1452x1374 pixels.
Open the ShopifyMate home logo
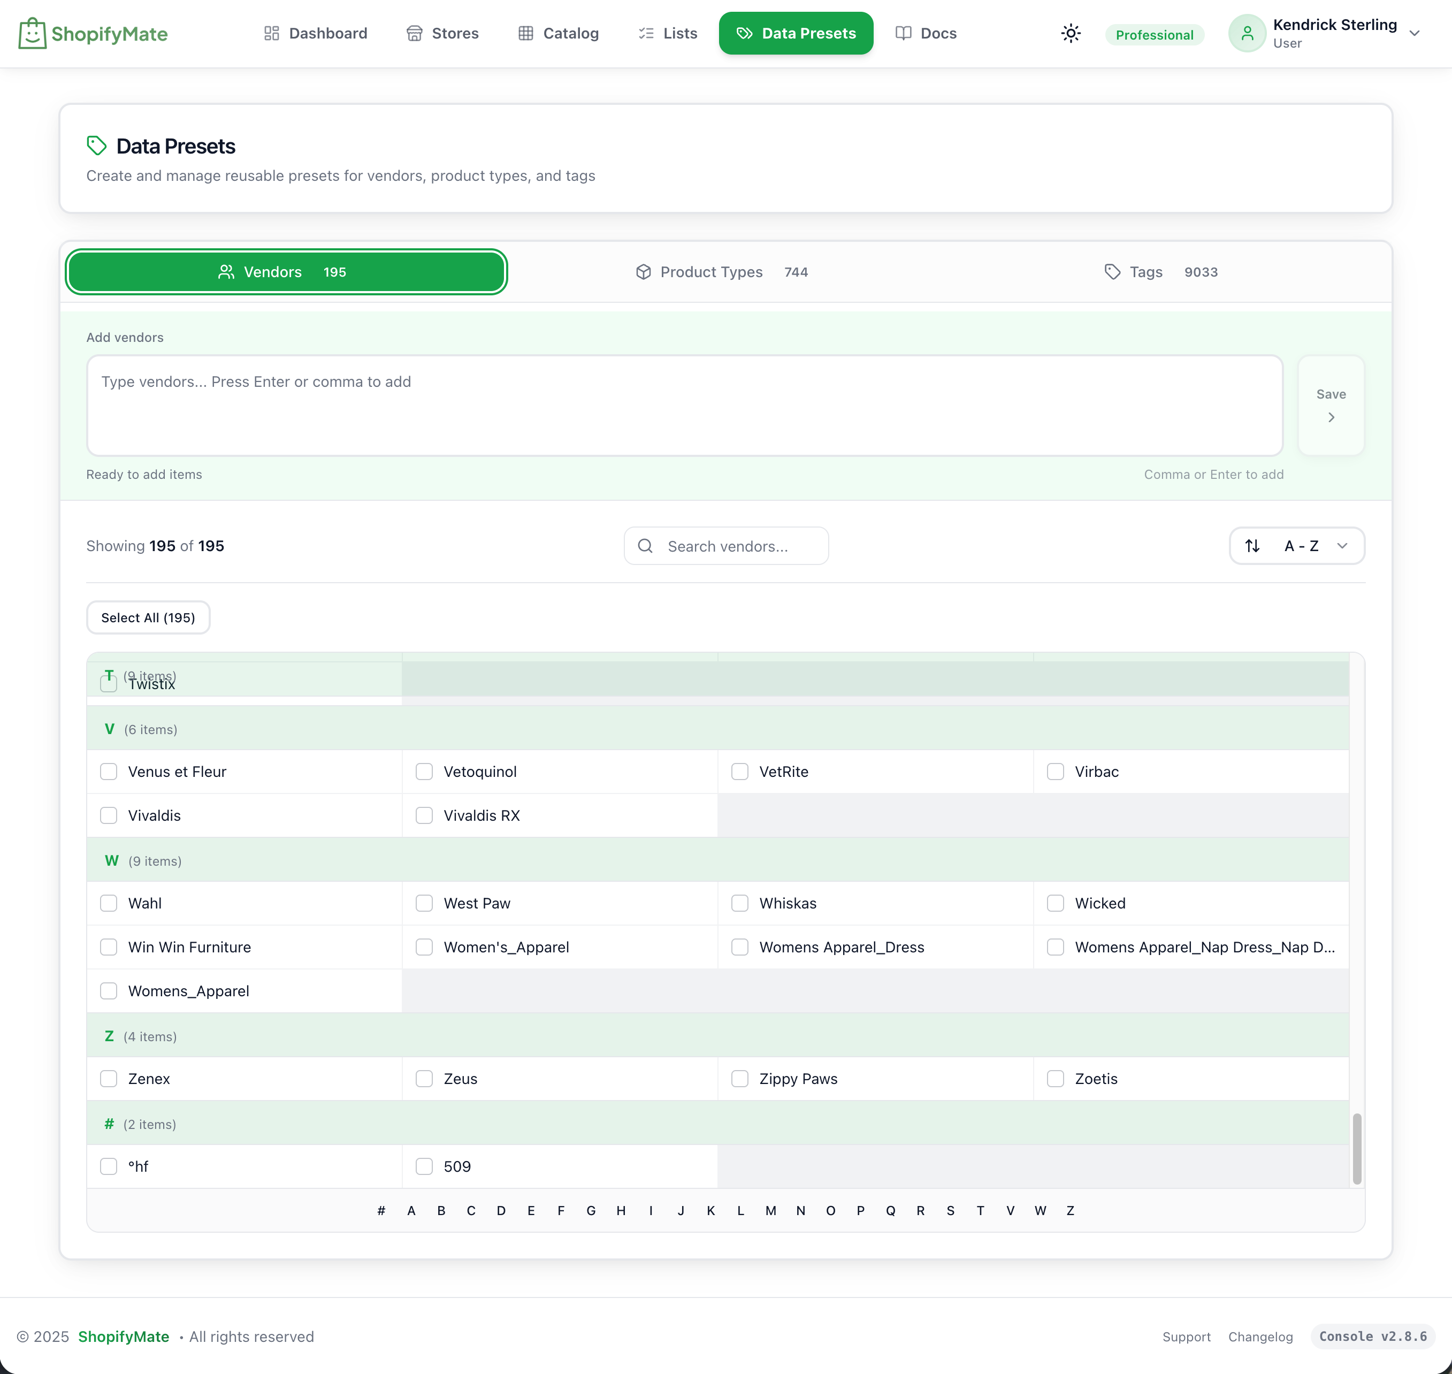click(93, 33)
